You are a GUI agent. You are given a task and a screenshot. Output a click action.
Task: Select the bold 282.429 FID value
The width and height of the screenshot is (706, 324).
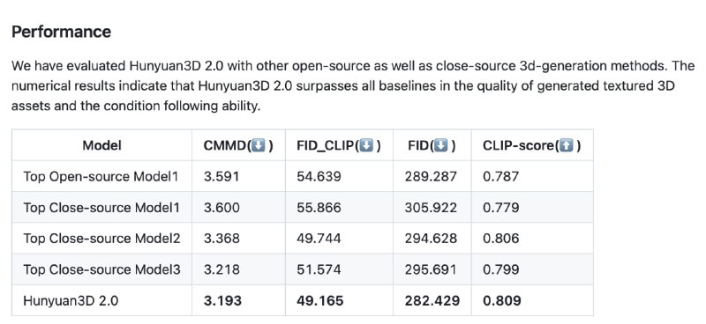click(x=432, y=300)
